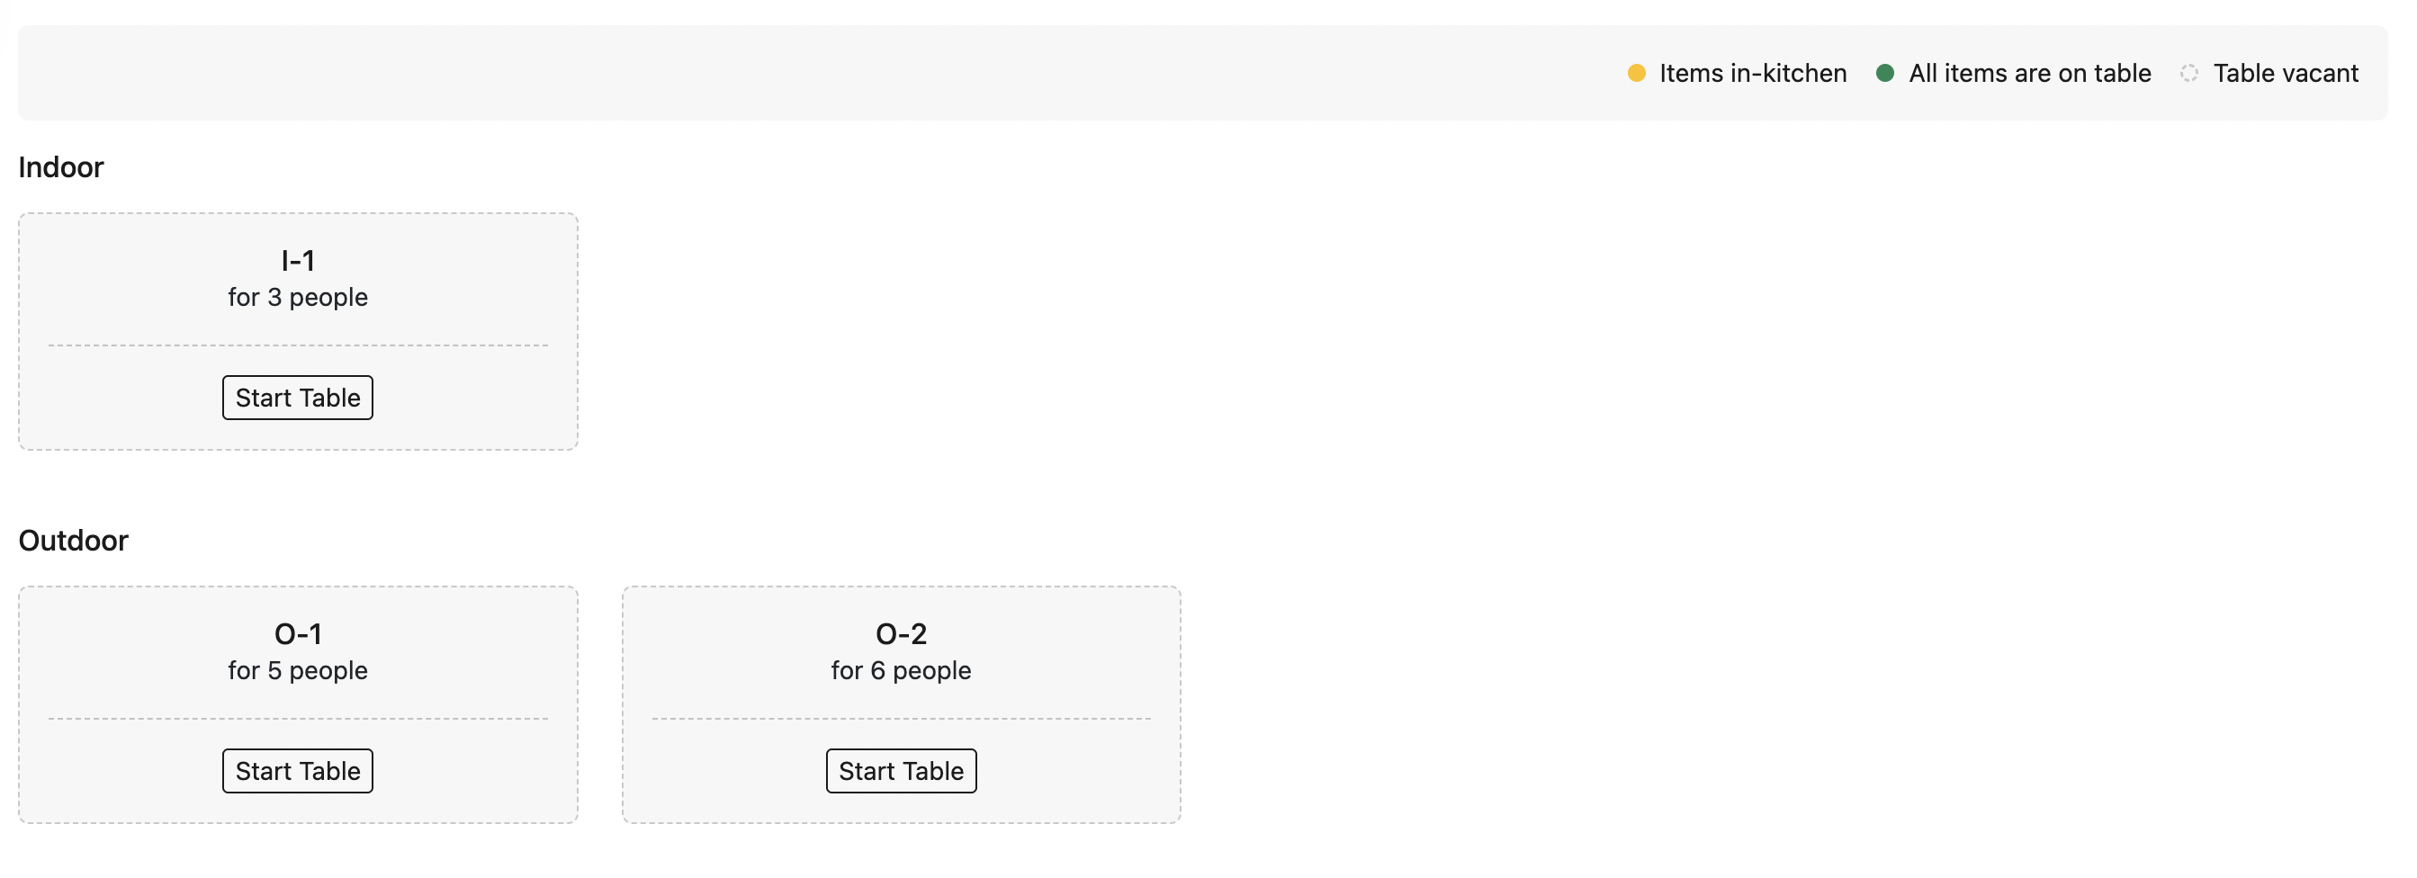This screenshot has height=878, width=2417.
Task: Click the dashed Table vacant circle icon
Action: 2188,73
